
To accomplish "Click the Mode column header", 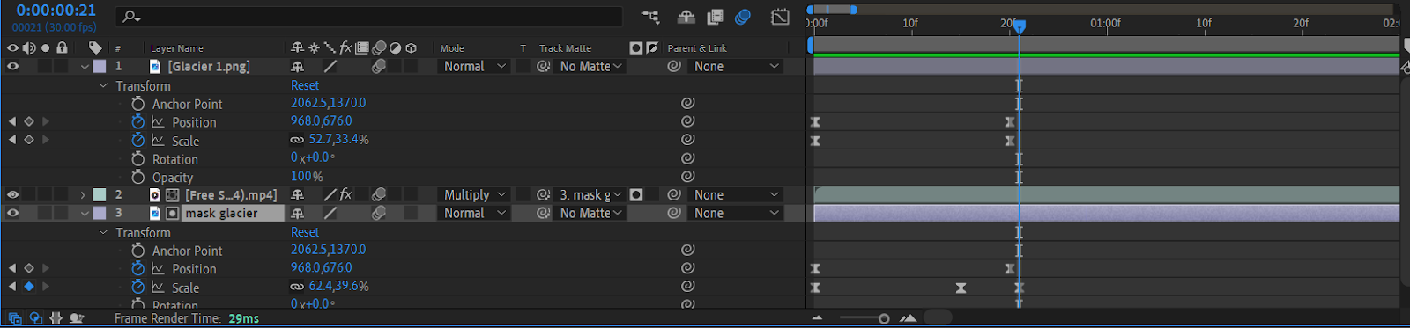I will tap(452, 48).
